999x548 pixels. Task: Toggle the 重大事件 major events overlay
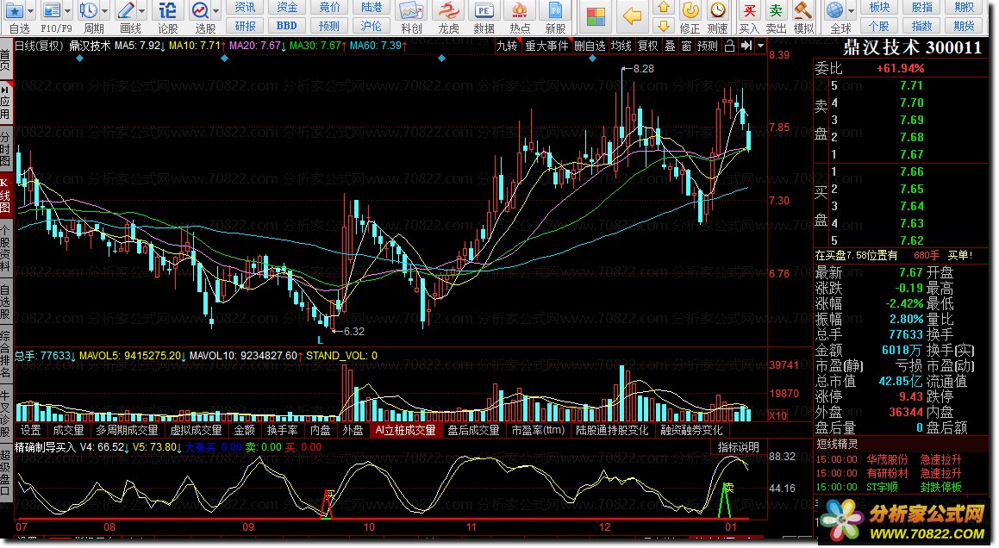point(546,46)
